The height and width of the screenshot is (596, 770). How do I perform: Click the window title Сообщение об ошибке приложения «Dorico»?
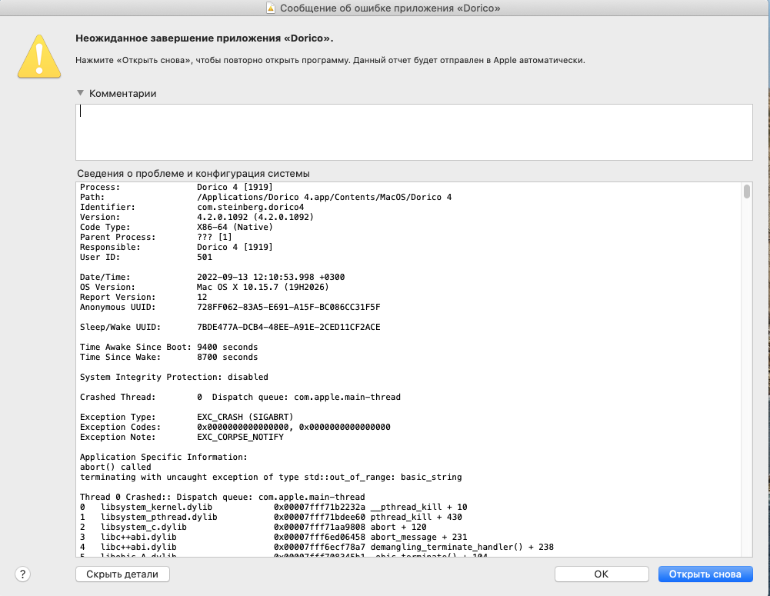(391, 8)
